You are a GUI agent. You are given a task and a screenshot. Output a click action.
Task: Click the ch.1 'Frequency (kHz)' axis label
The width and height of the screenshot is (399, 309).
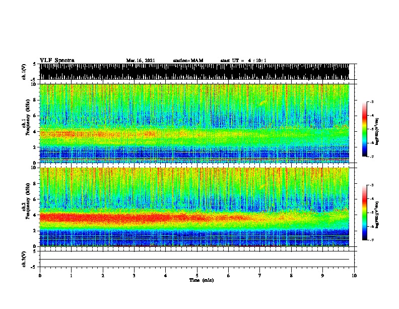pyautogui.click(x=28, y=117)
